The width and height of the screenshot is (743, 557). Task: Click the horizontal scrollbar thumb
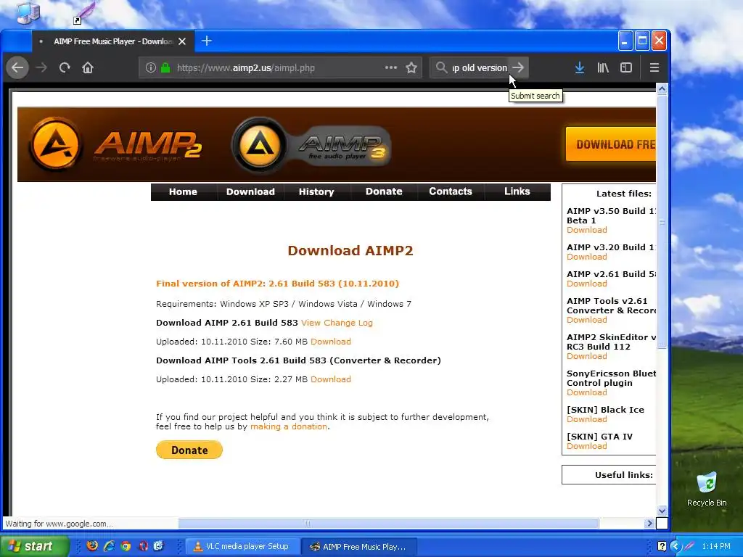click(x=389, y=524)
